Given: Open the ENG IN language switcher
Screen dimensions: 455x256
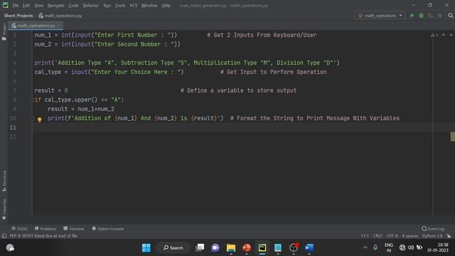Looking at the screenshot, I should coord(389,247).
